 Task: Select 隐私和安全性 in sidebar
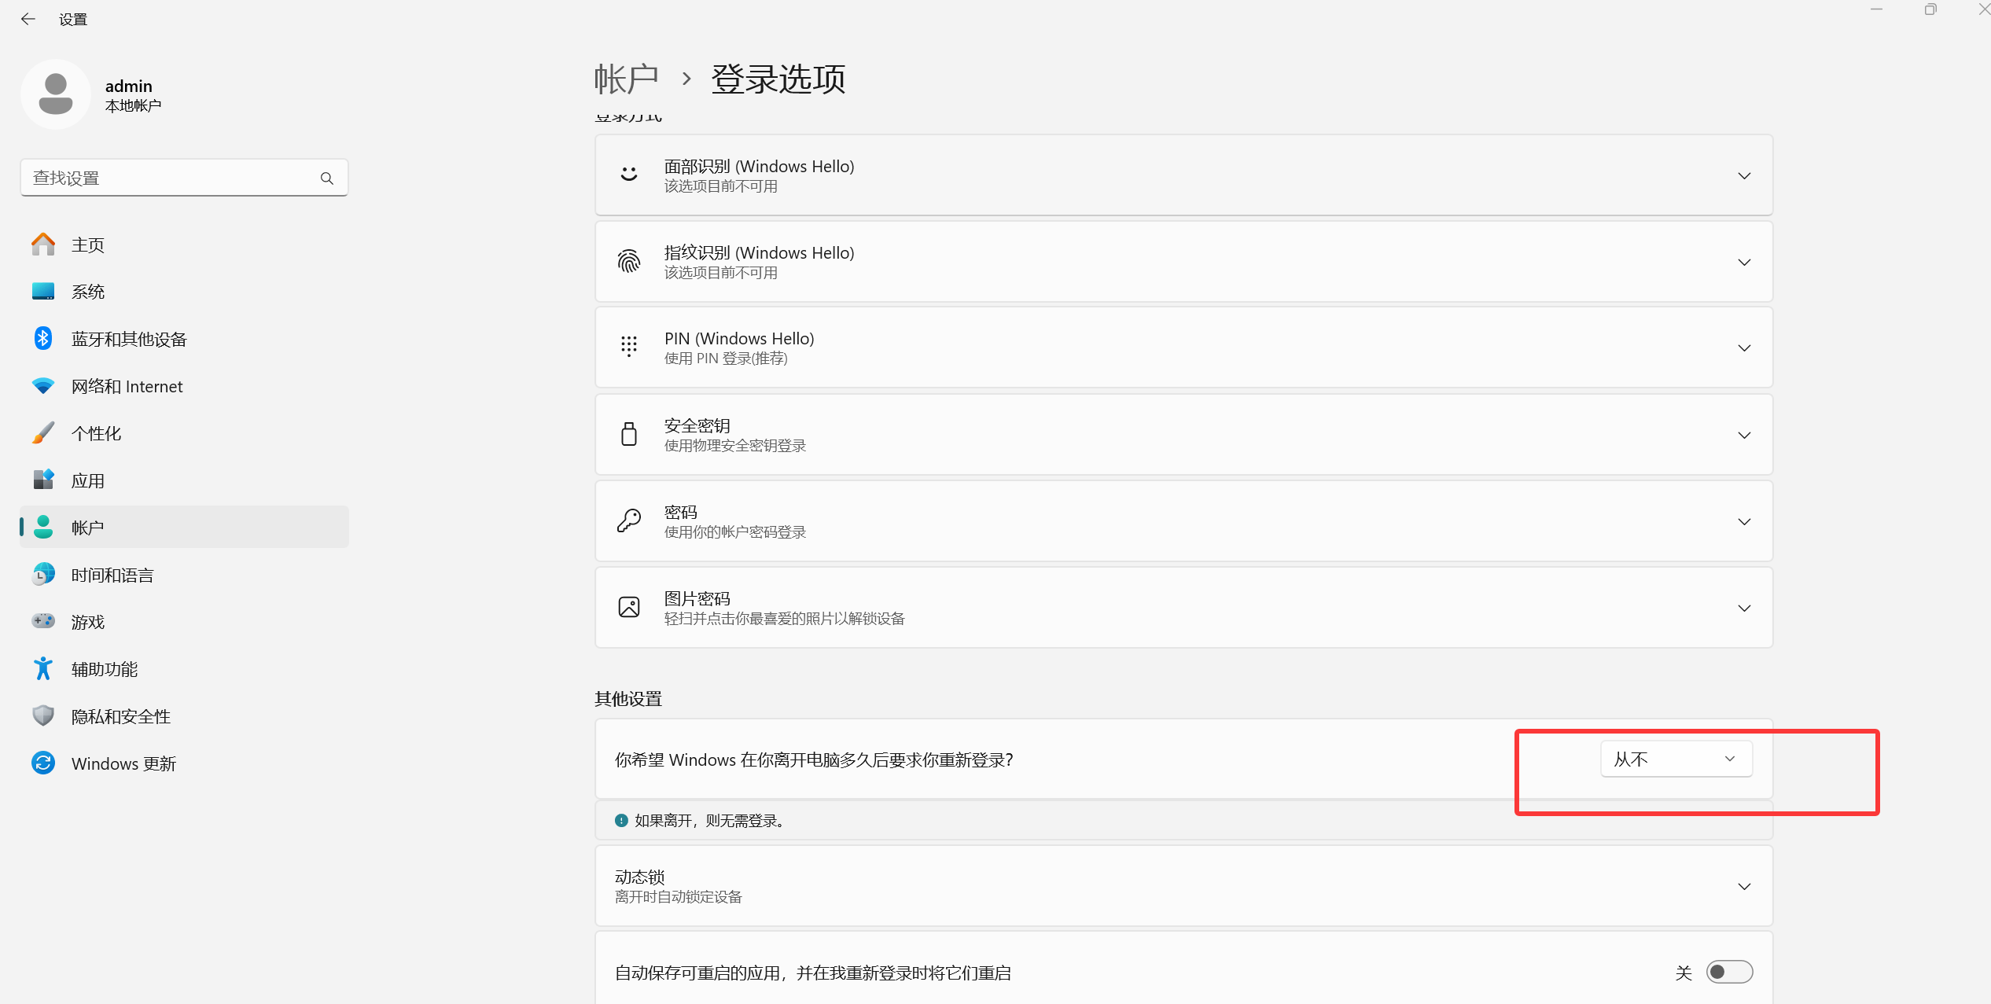(x=121, y=716)
